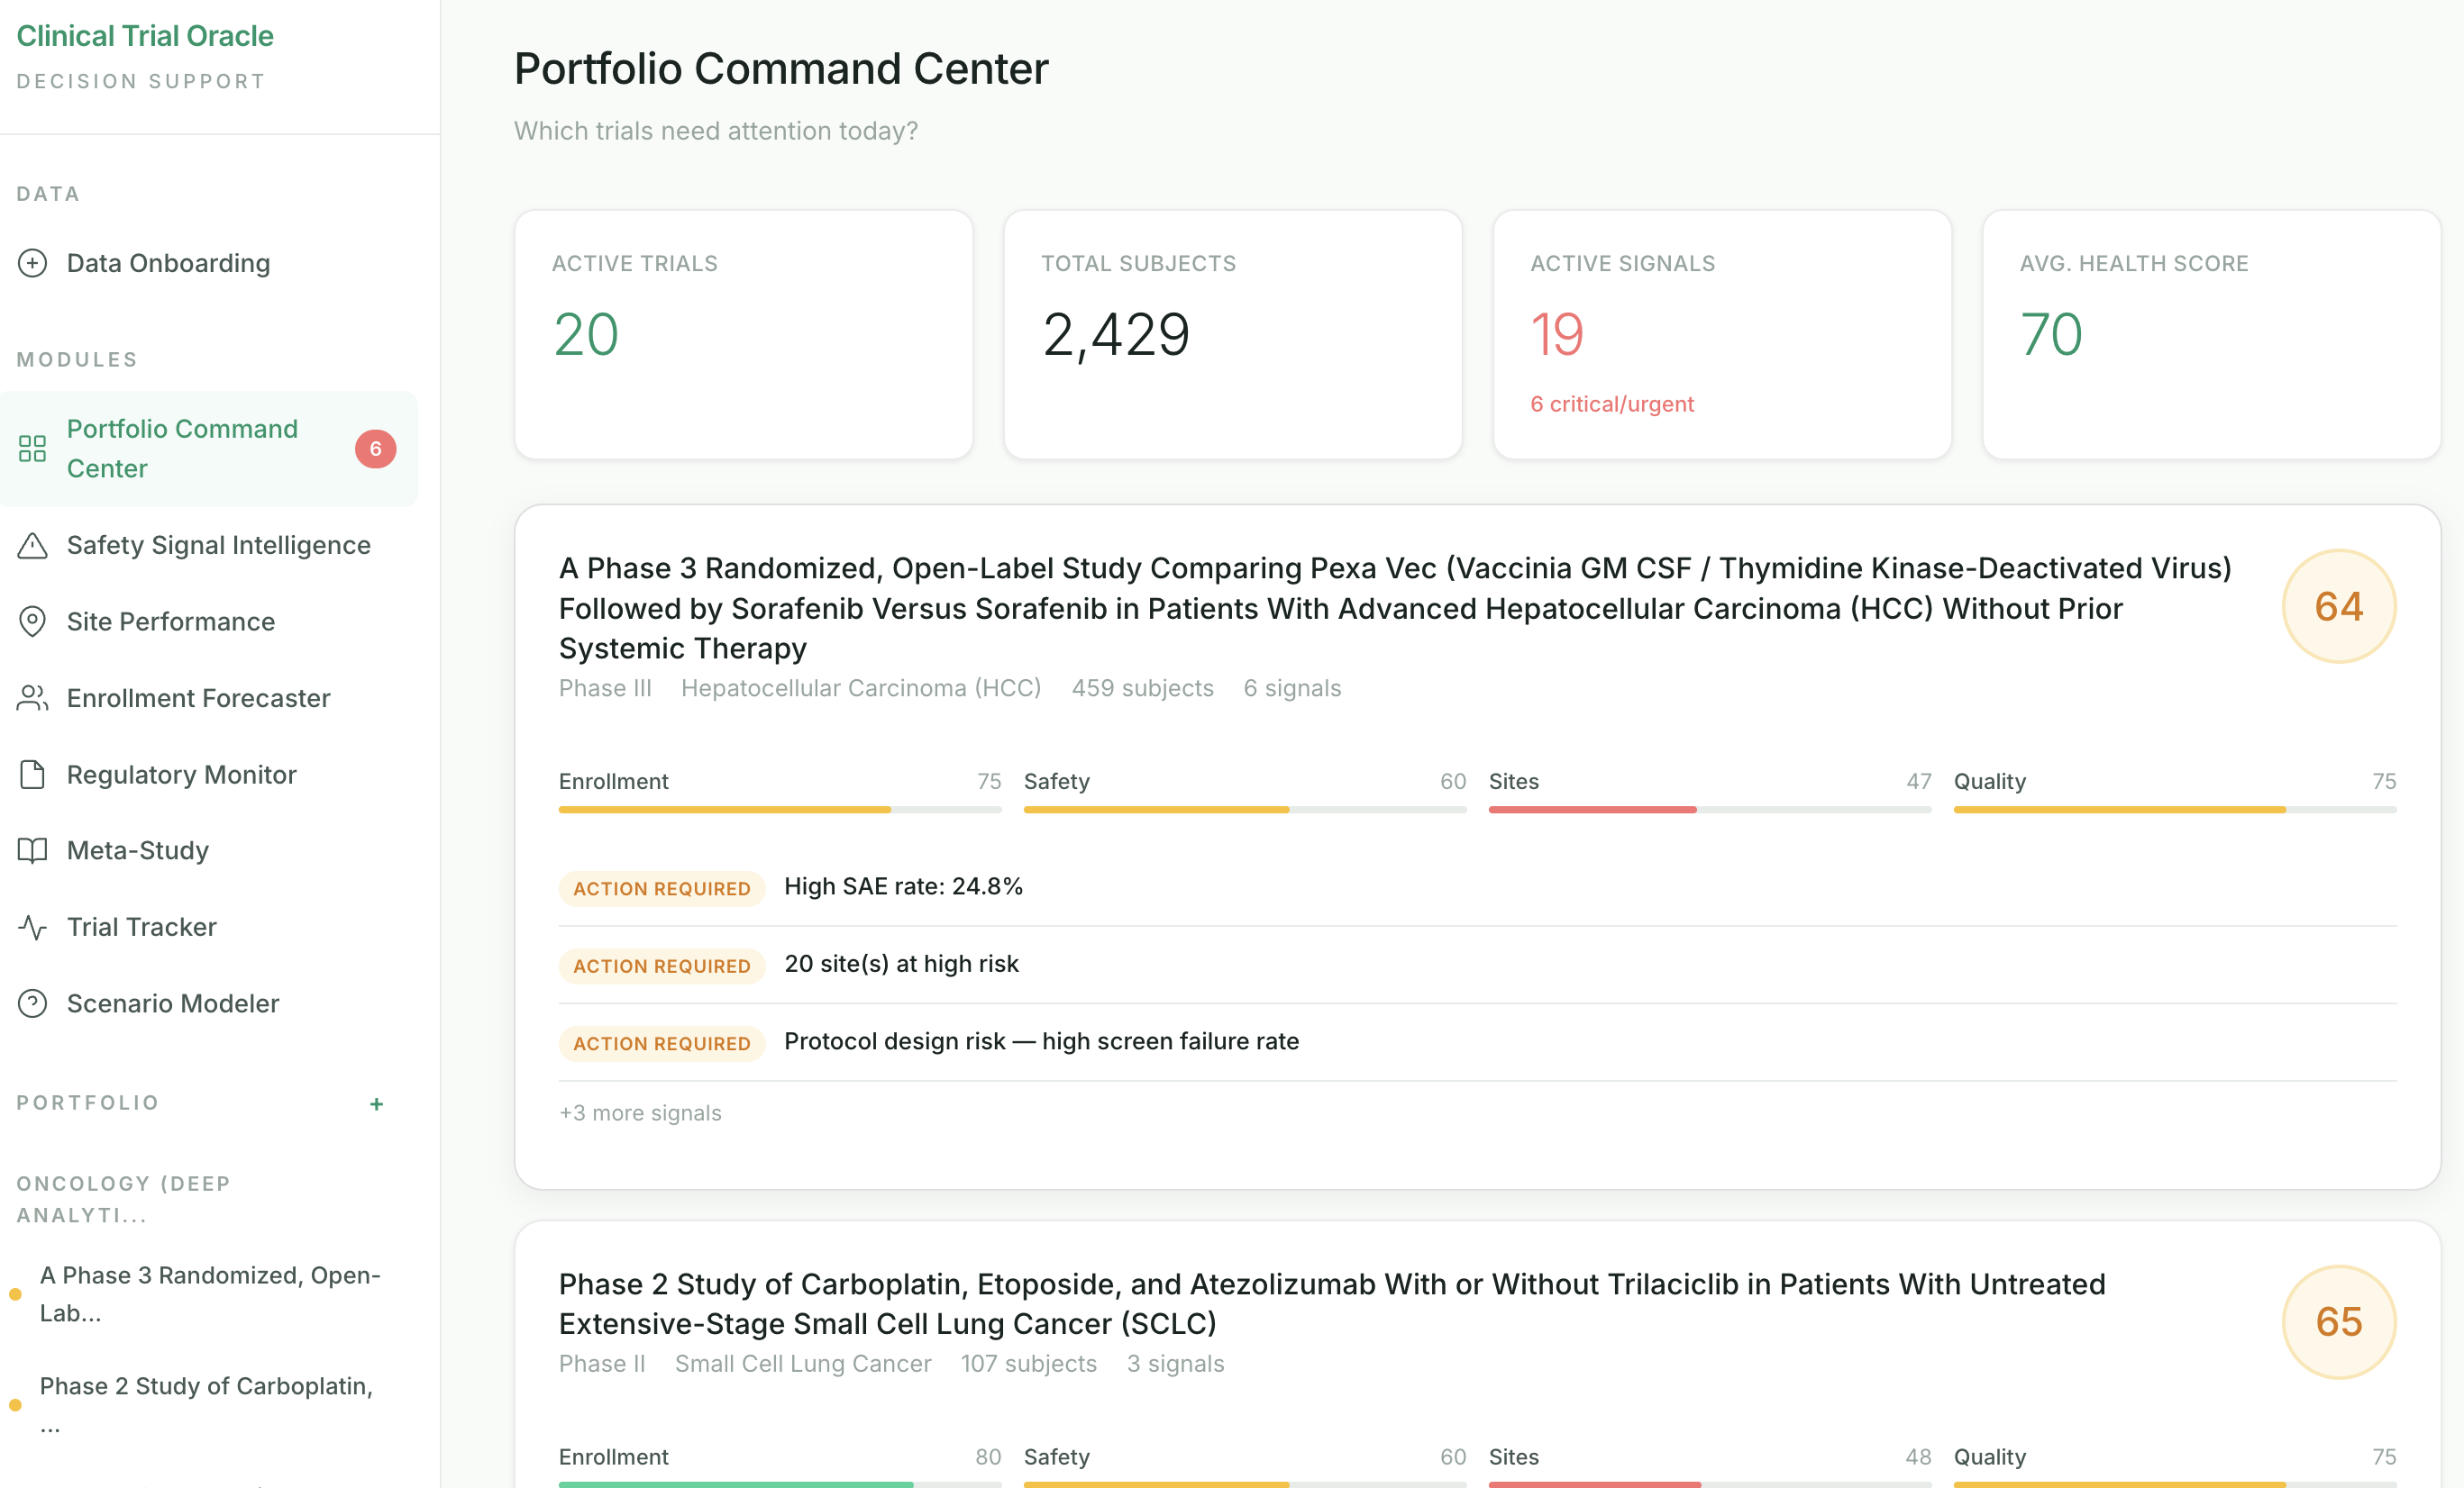Click the Active Trials 20 summary card

(743, 335)
